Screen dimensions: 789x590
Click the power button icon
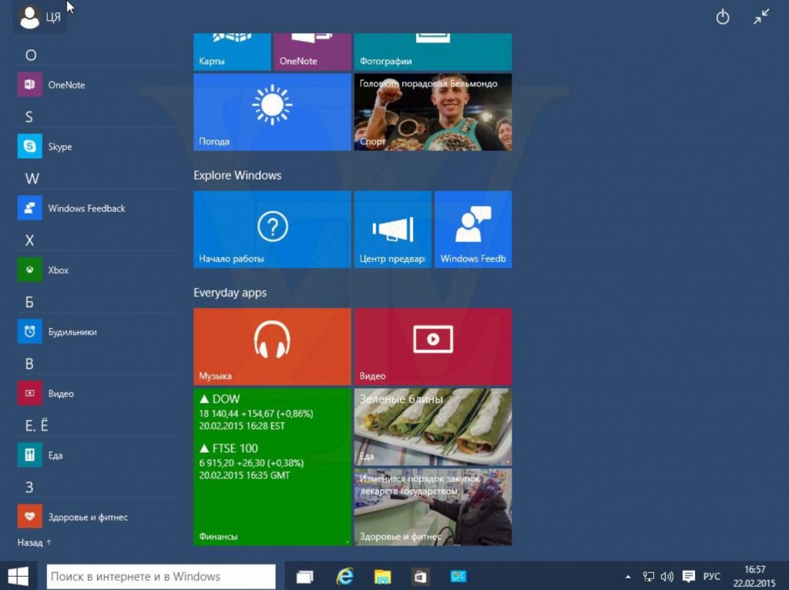coord(723,17)
